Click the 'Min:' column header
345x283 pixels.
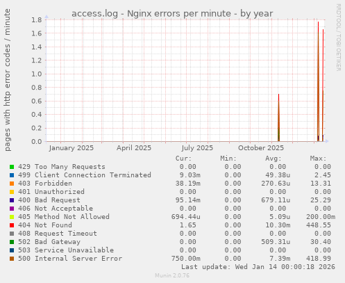click(228, 159)
